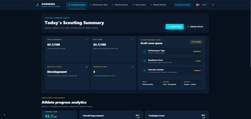251x119 pixels.
Task: Click the Live Room badge
Action: pyautogui.click(x=196, y=42)
